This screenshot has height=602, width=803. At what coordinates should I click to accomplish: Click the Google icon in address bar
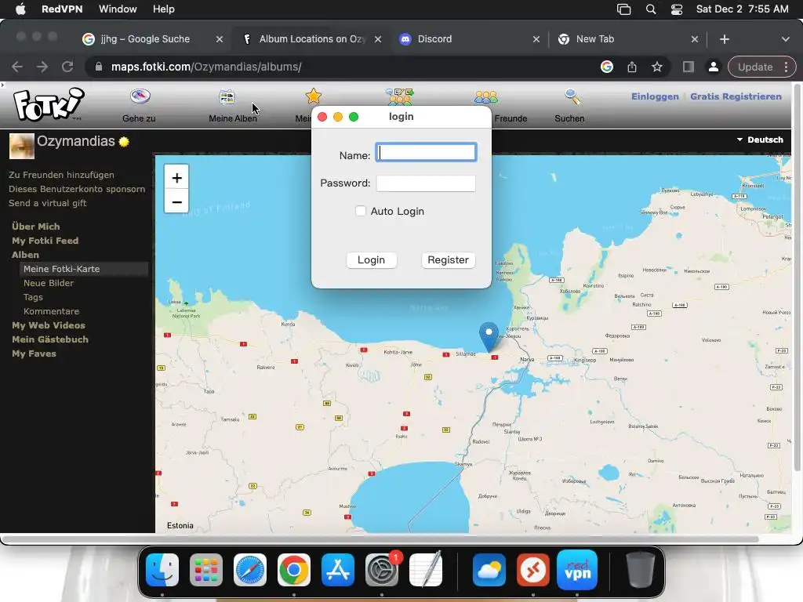coord(607,67)
